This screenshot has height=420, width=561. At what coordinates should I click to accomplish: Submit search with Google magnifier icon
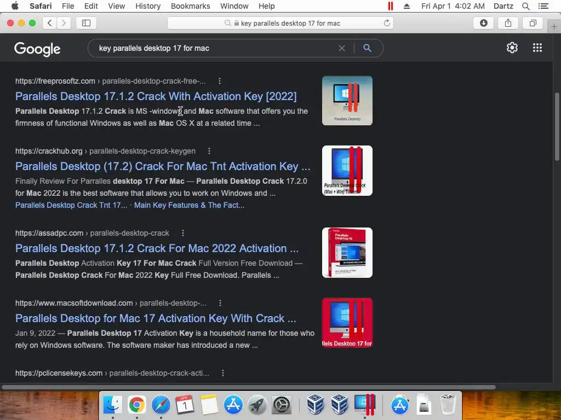tap(367, 48)
